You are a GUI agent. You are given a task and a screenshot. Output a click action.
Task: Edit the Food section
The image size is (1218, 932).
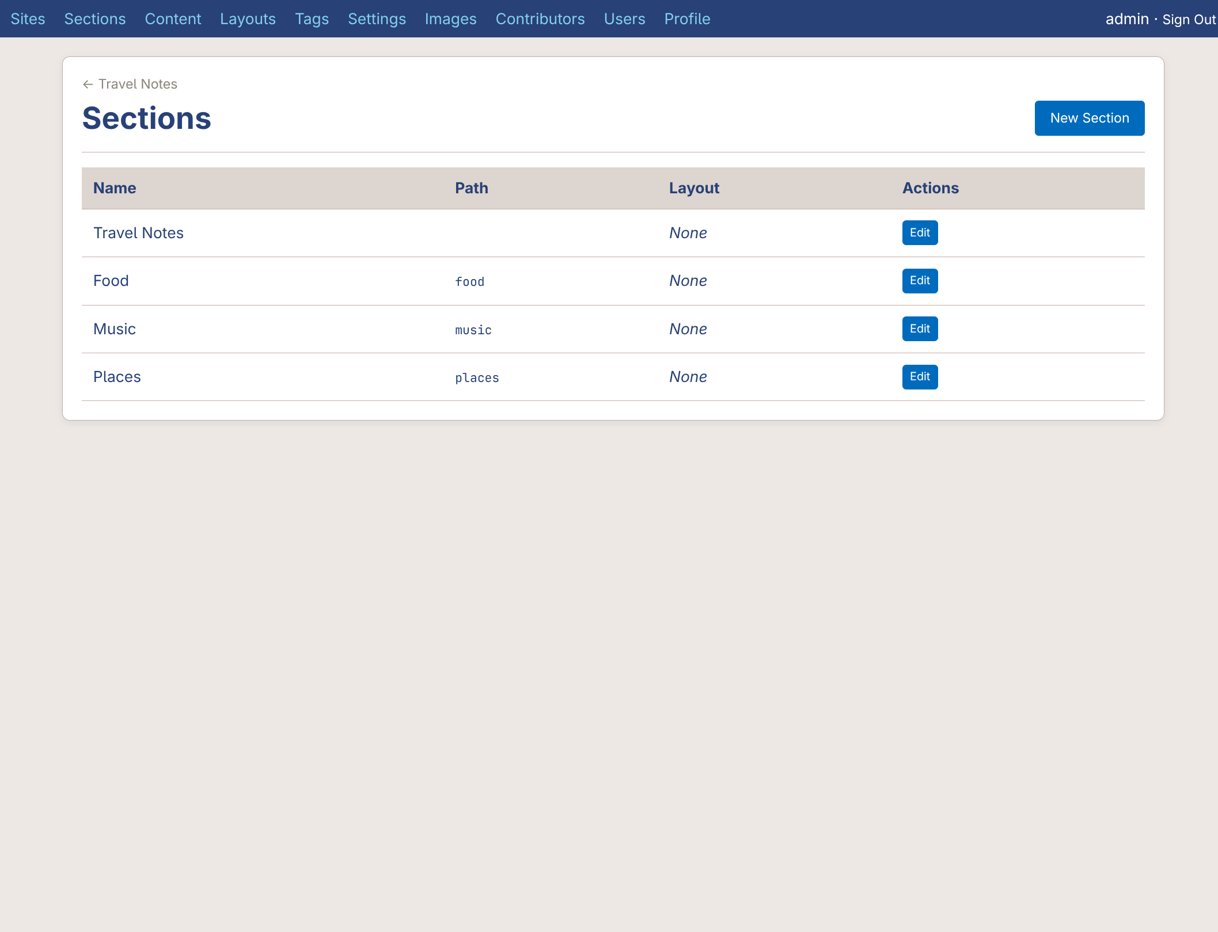click(x=919, y=281)
